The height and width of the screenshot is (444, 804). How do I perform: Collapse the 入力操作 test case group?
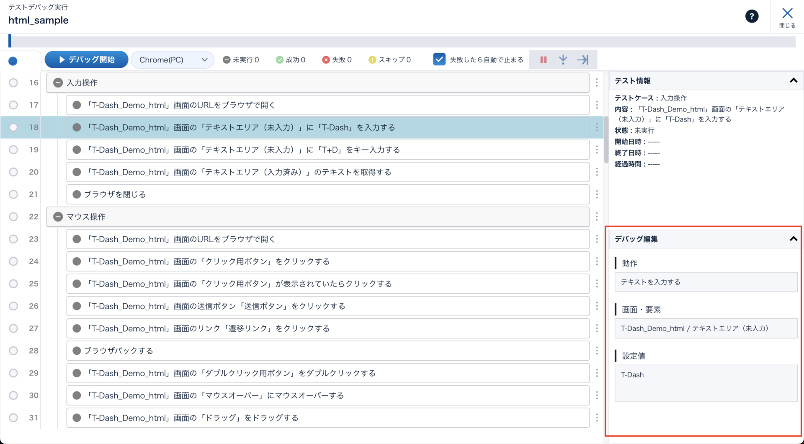pos(58,83)
